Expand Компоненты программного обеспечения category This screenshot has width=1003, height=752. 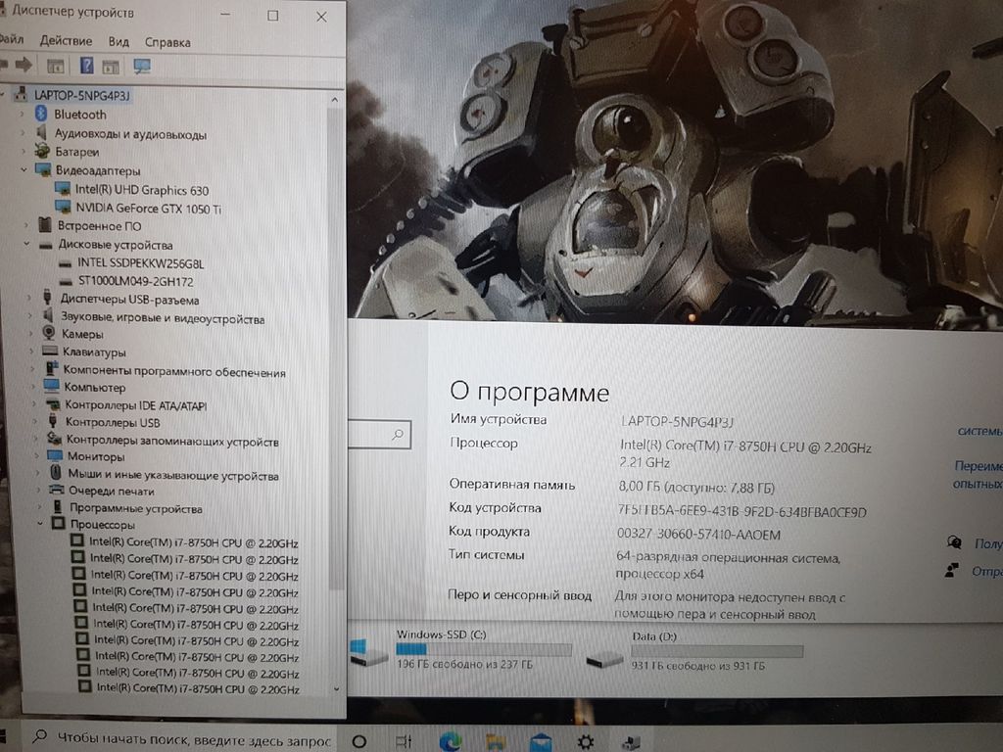pos(32,369)
